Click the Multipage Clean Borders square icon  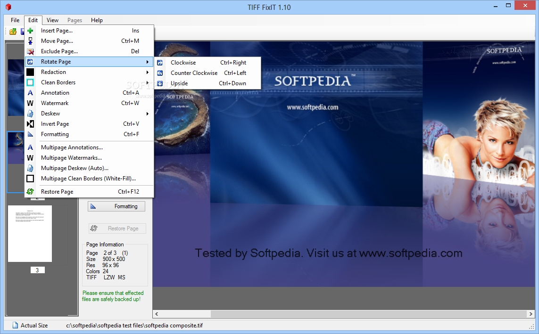pos(30,179)
